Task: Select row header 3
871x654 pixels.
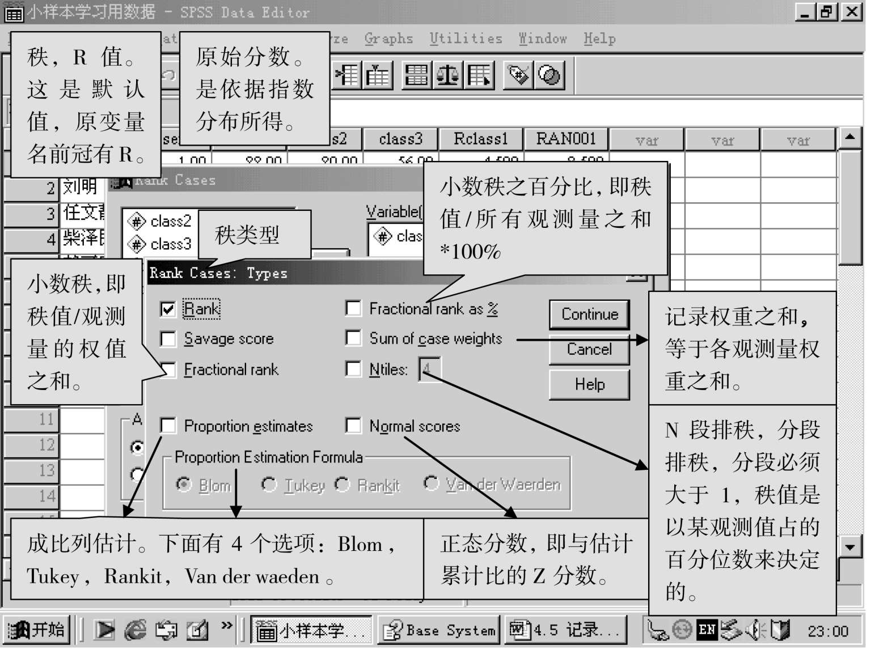Action: [x=32, y=214]
